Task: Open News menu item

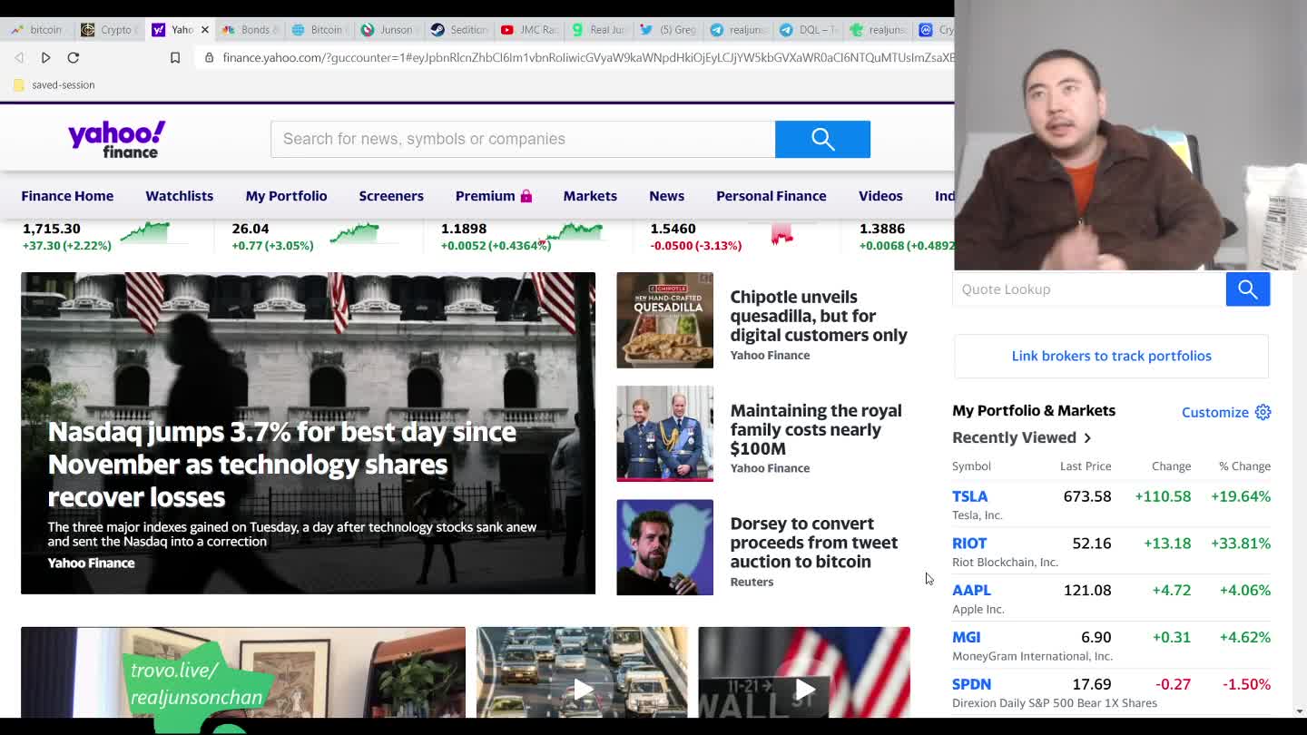Action: (x=666, y=196)
